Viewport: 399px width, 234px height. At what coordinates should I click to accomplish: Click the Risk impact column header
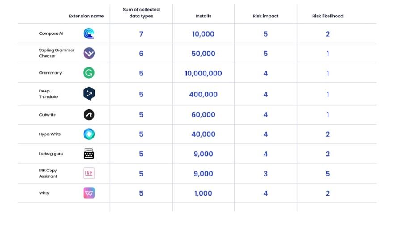[265, 16]
